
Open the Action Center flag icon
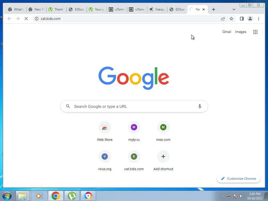(235, 196)
